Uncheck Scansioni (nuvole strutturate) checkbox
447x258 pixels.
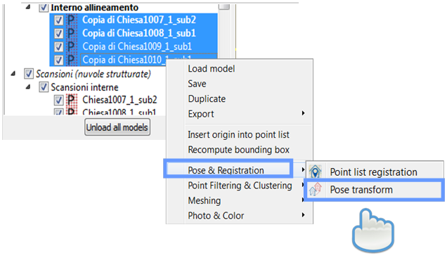tap(29, 74)
